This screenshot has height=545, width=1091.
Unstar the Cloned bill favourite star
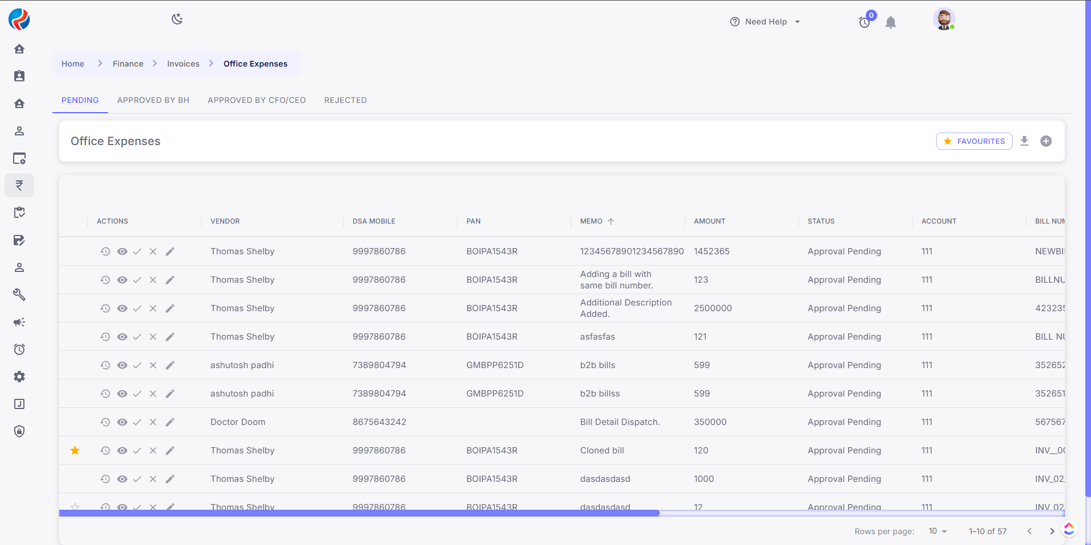pyautogui.click(x=75, y=451)
